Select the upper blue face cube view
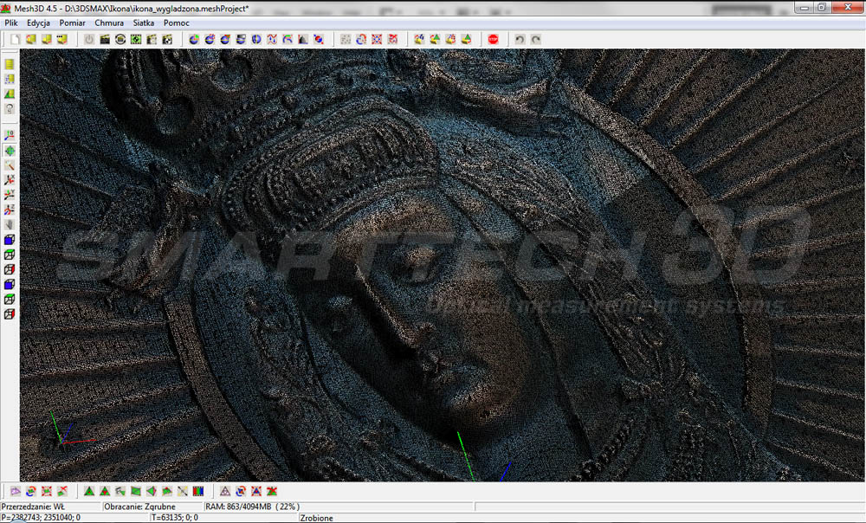 (10, 240)
